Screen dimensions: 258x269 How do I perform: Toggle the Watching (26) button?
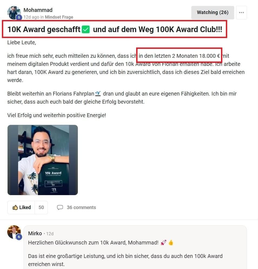tap(213, 12)
